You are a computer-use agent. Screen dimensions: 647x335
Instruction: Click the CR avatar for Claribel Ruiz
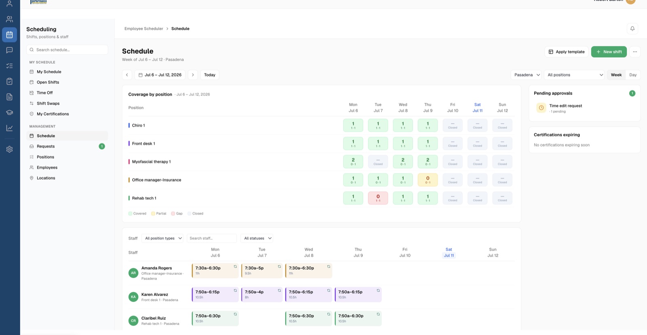point(133,321)
